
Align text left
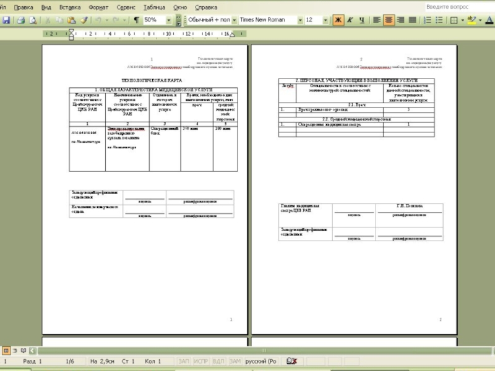point(376,20)
